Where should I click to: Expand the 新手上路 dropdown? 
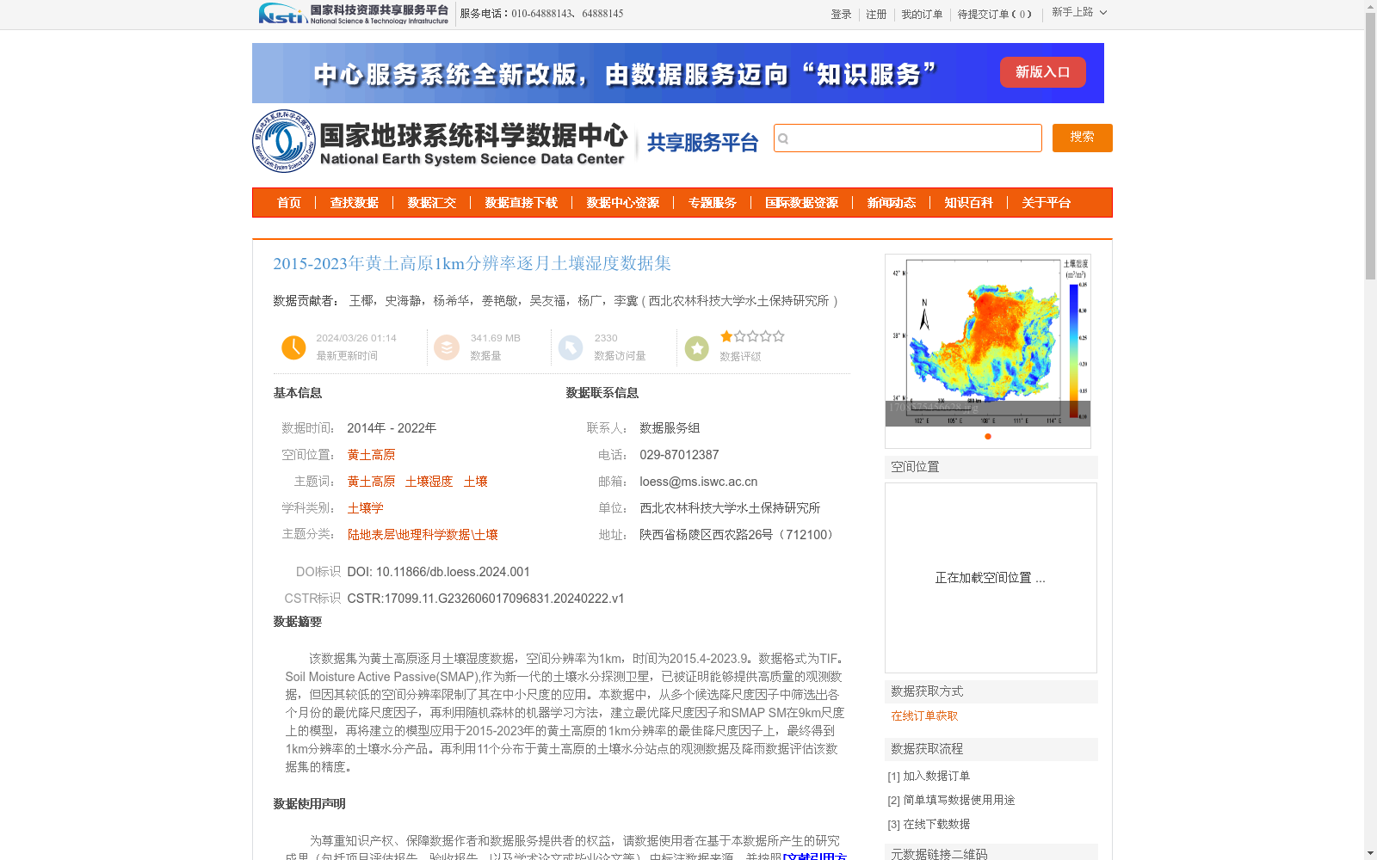pos(1079,12)
